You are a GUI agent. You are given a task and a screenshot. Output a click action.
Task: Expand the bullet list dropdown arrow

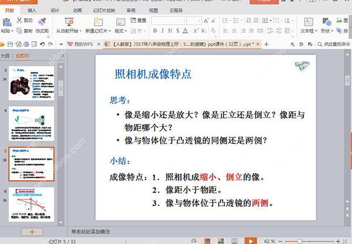[x=230, y=21]
